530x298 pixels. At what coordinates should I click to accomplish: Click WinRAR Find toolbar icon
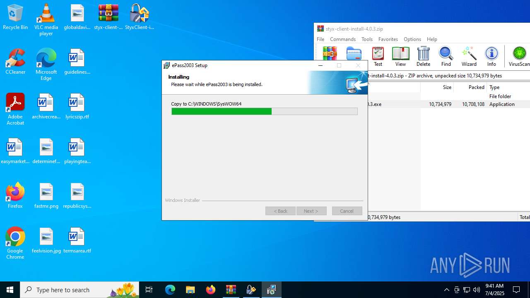tap(446, 57)
